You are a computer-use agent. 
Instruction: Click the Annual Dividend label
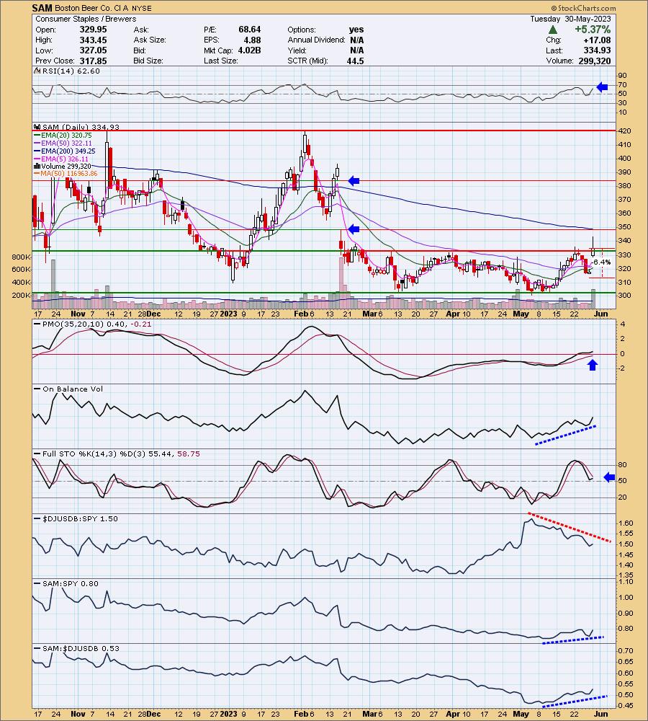coord(316,40)
